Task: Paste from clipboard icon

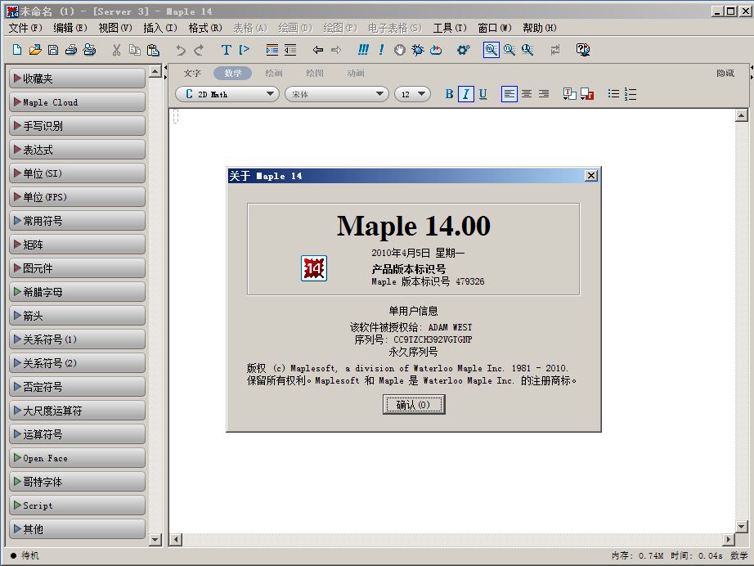Action: pos(153,50)
